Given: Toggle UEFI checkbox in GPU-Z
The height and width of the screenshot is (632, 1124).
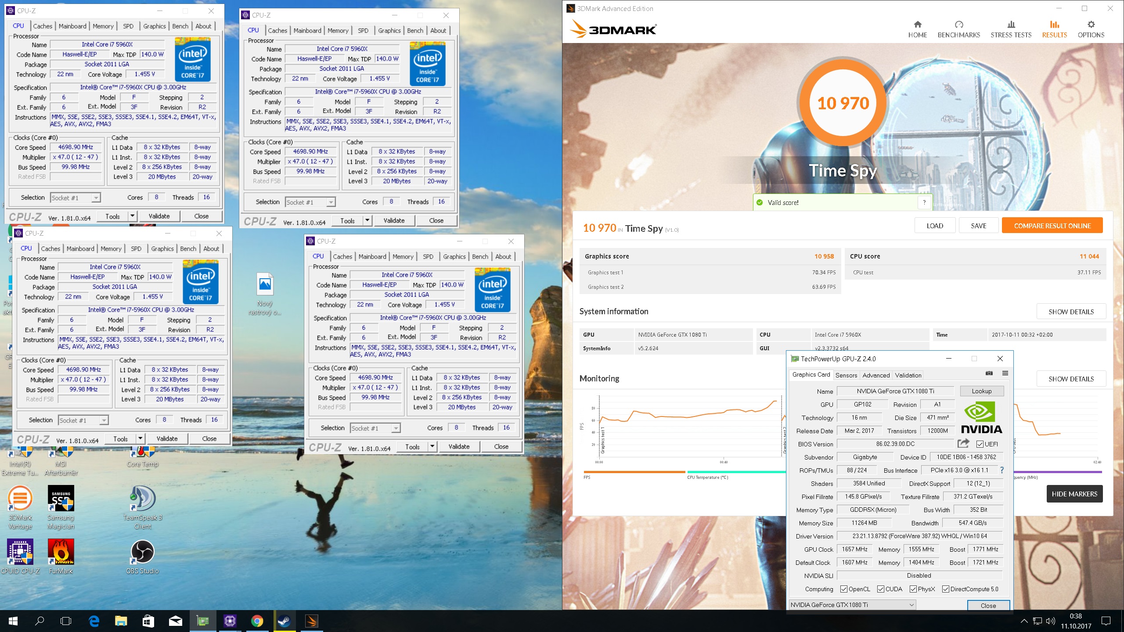Looking at the screenshot, I should 980,444.
